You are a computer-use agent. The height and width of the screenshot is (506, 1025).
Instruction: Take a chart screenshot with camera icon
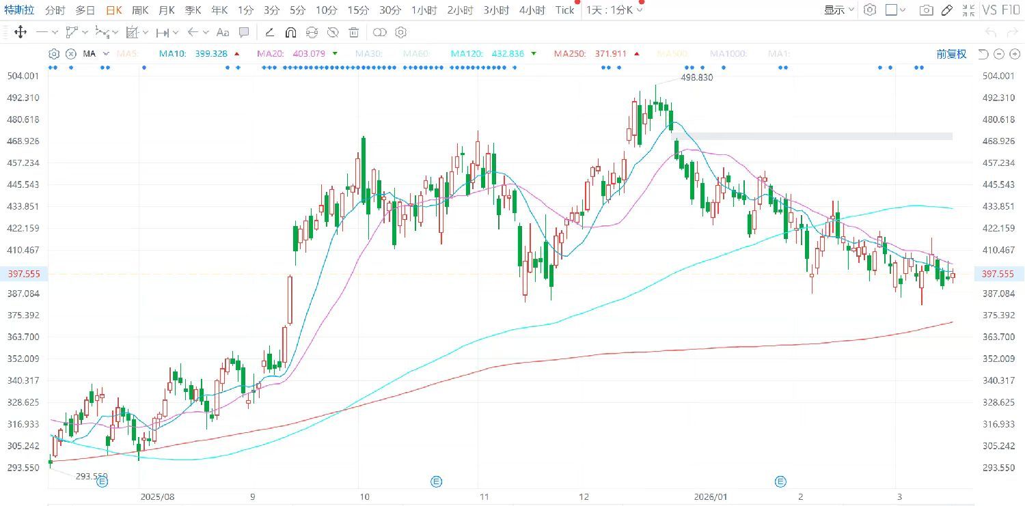tap(926, 10)
